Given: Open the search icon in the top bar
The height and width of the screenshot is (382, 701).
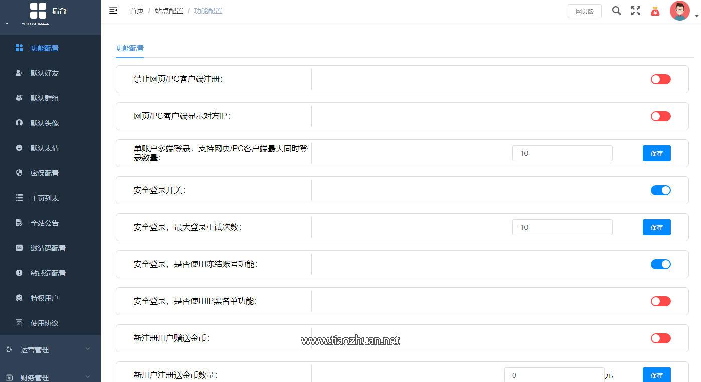Looking at the screenshot, I should [x=616, y=10].
